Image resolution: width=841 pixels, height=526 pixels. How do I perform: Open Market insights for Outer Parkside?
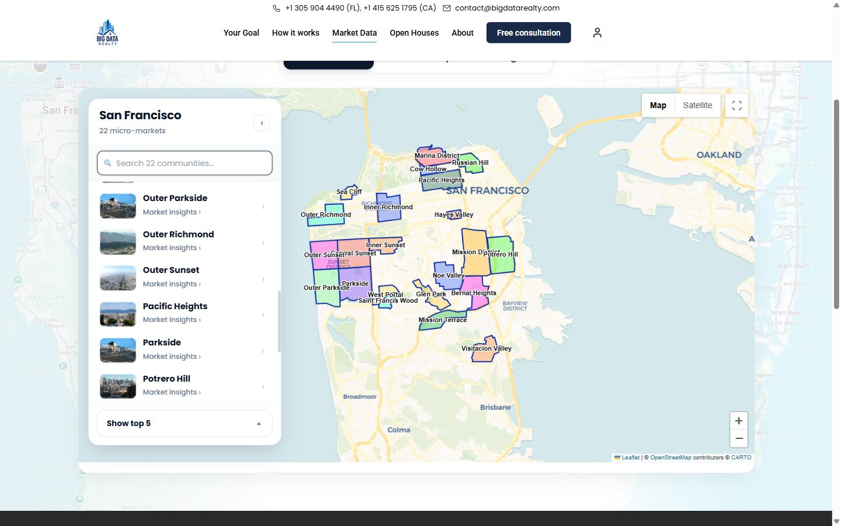[x=172, y=212]
